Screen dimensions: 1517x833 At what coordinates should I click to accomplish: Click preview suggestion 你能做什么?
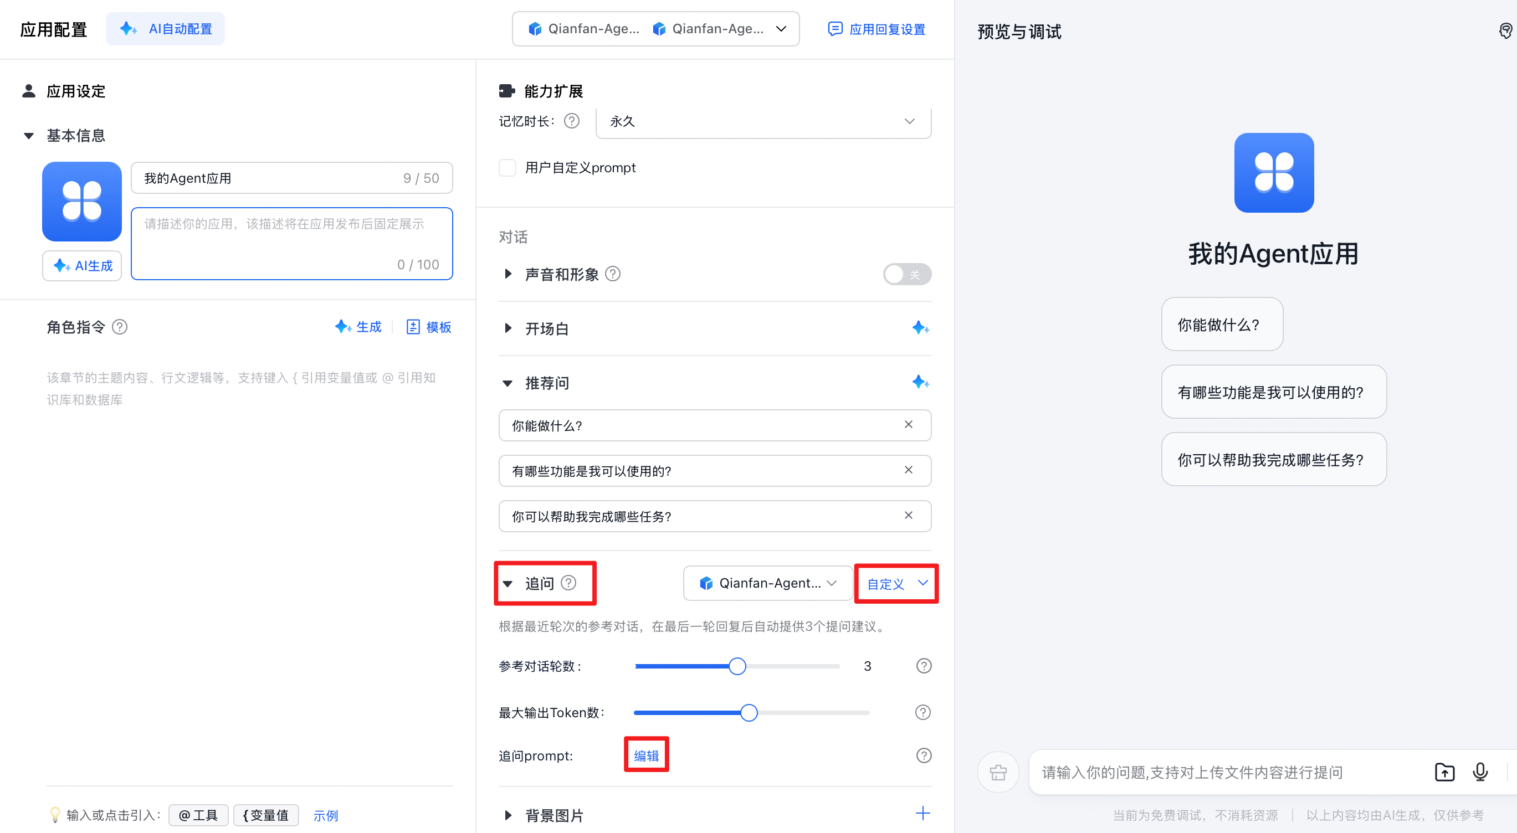1222,325
